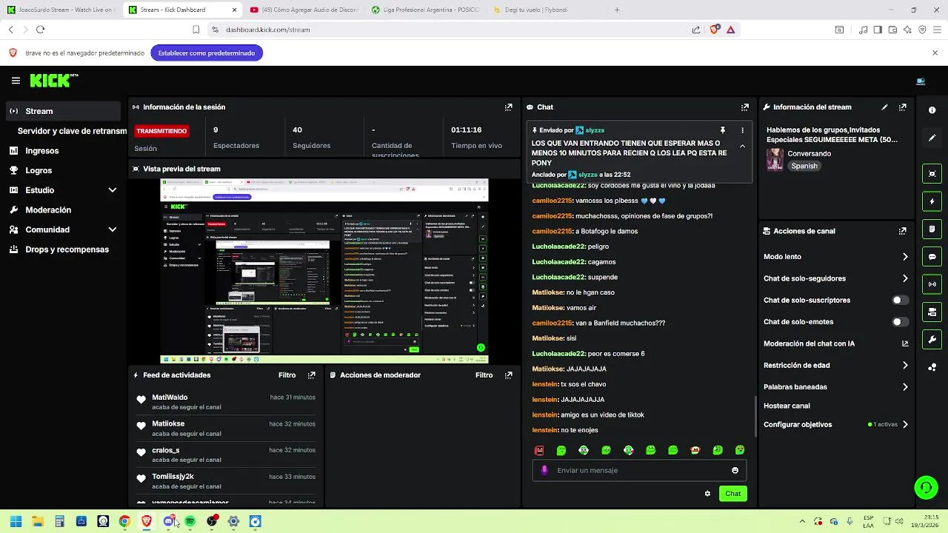Image resolution: width=948 pixels, height=533 pixels.
Task: Open Palabras baneadas settings
Action: click(835, 386)
